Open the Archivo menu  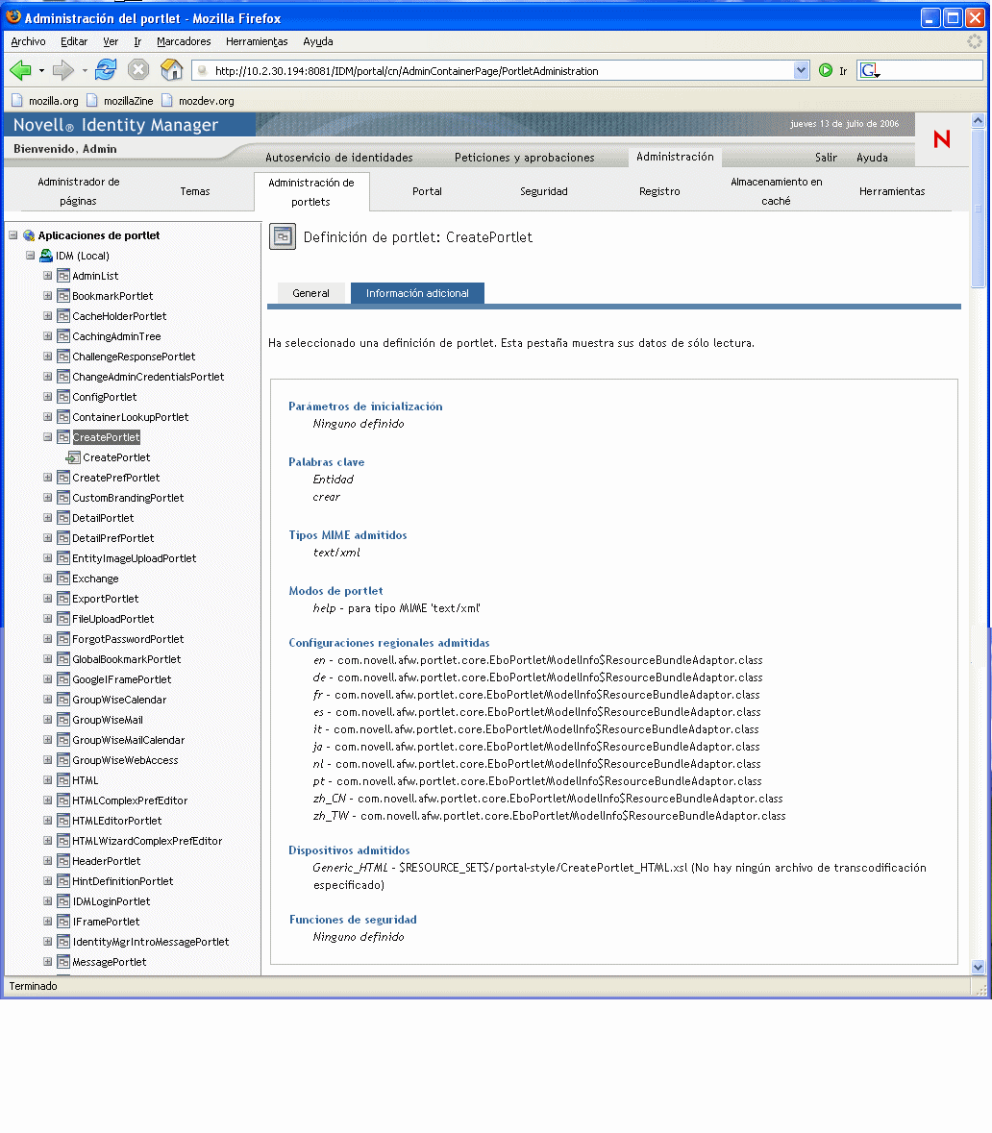tap(28, 42)
